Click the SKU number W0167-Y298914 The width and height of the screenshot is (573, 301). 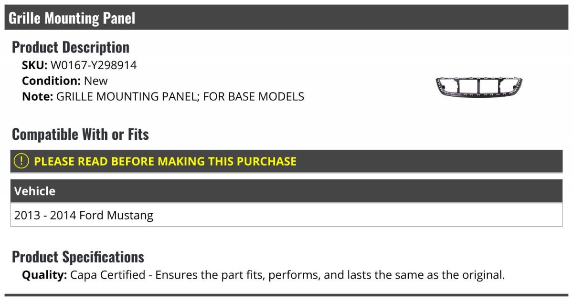click(94, 65)
